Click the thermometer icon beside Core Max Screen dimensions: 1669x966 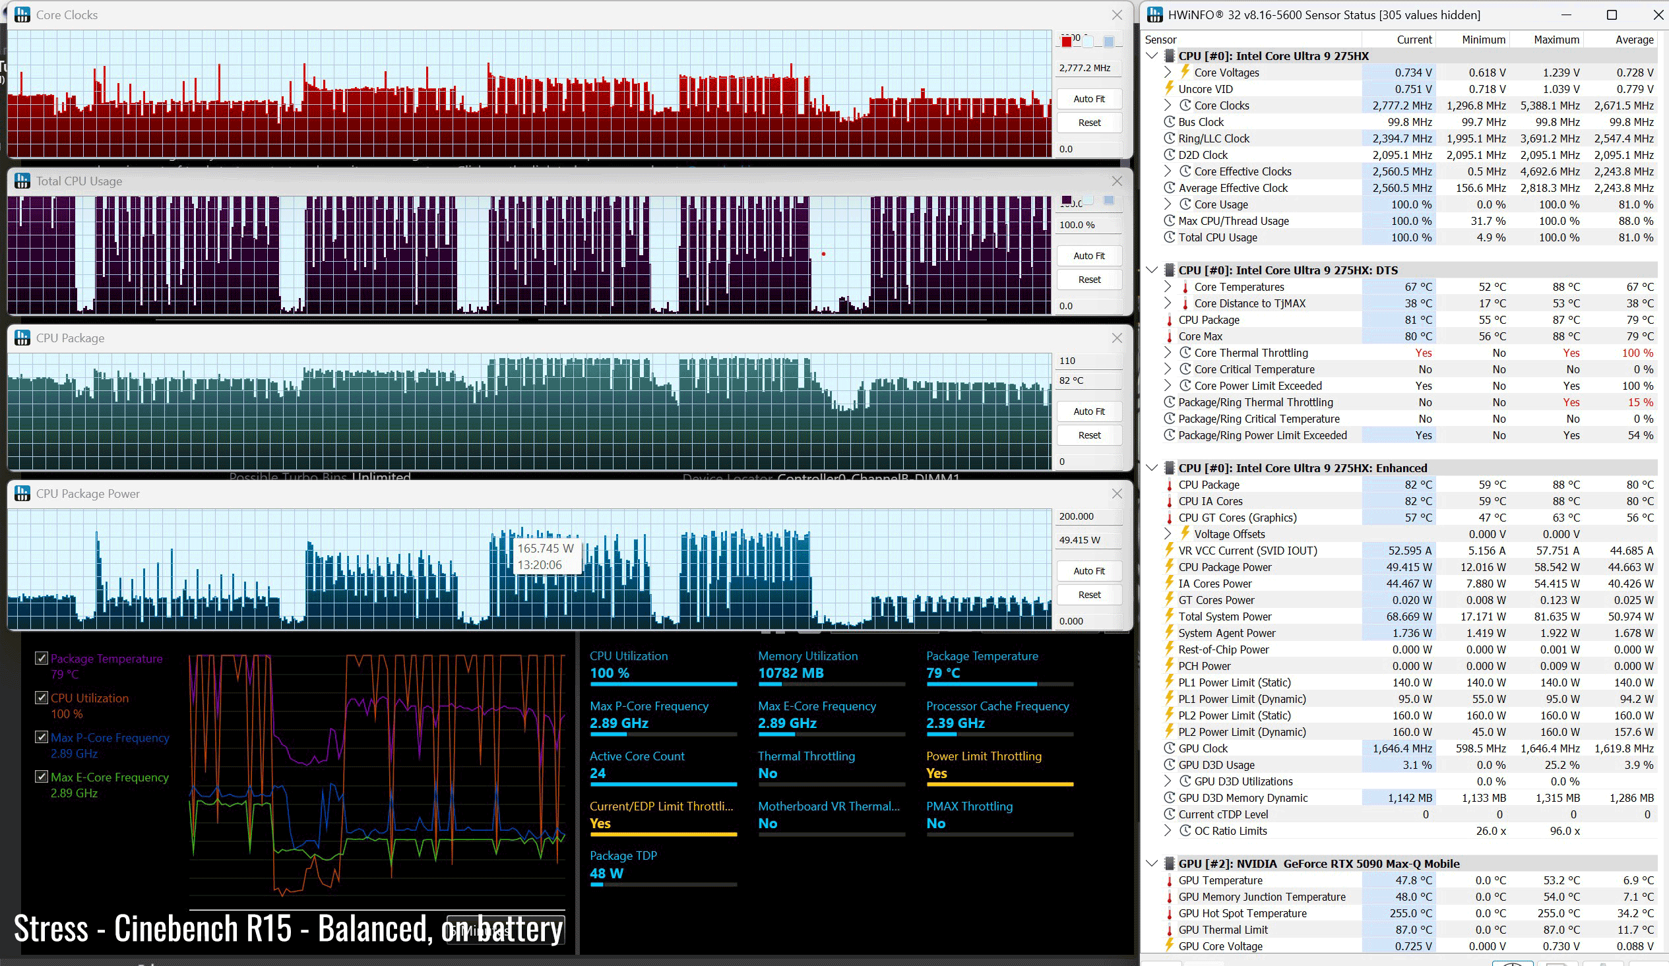(x=1170, y=336)
